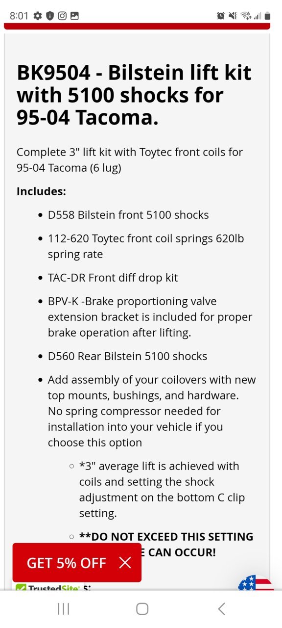The width and height of the screenshot is (282, 628).
Task: Tap the Android back arrow
Action: 221,609
